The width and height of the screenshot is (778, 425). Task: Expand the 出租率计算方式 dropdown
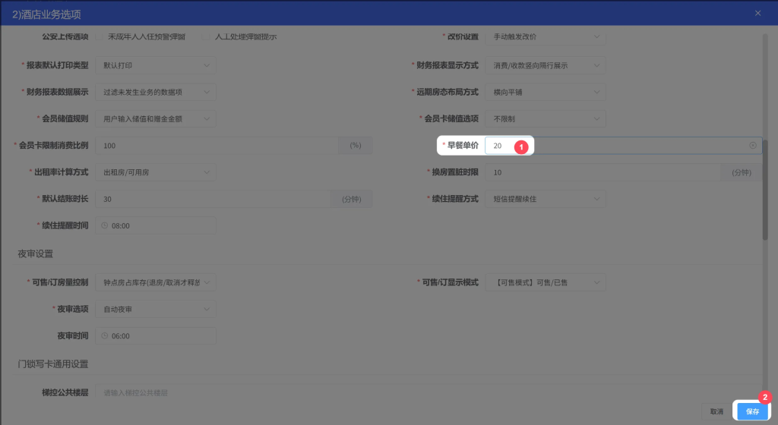[x=157, y=172]
